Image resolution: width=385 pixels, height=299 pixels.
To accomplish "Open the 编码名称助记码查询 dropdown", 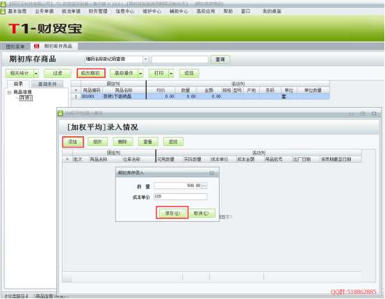I will (146, 60).
